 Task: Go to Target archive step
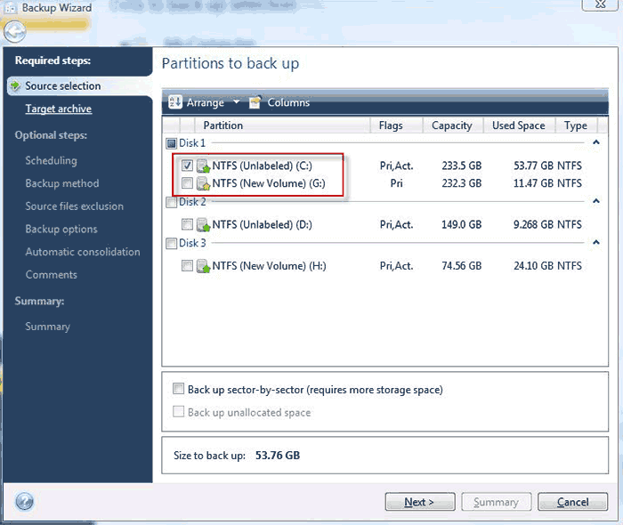[58, 109]
